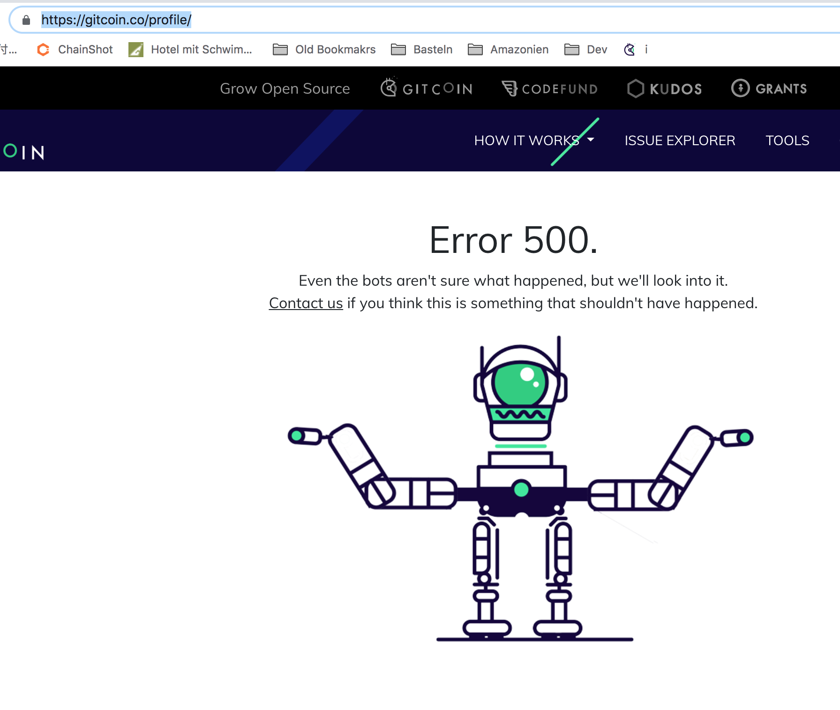Click the Grants circular icon
Viewport: 840px width, 710px height.
pos(741,88)
